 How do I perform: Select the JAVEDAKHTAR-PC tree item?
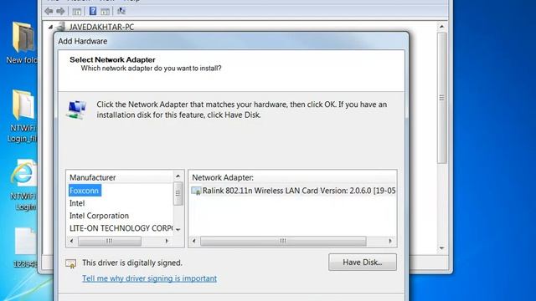[x=101, y=27]
